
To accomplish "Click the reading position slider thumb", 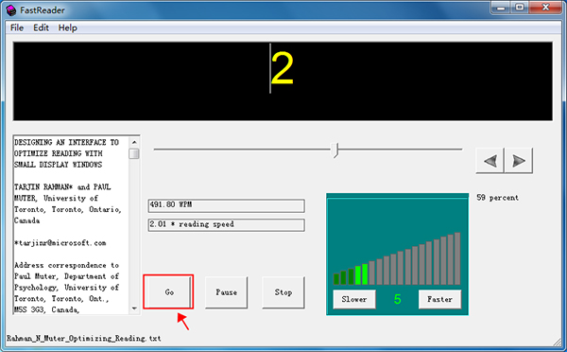I will (335, 150).
